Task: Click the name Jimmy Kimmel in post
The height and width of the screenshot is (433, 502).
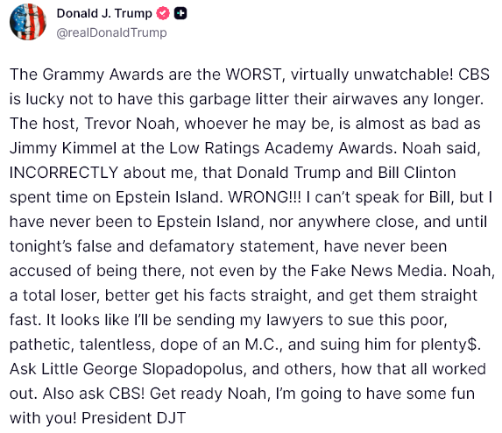Action: click(63, 148)
